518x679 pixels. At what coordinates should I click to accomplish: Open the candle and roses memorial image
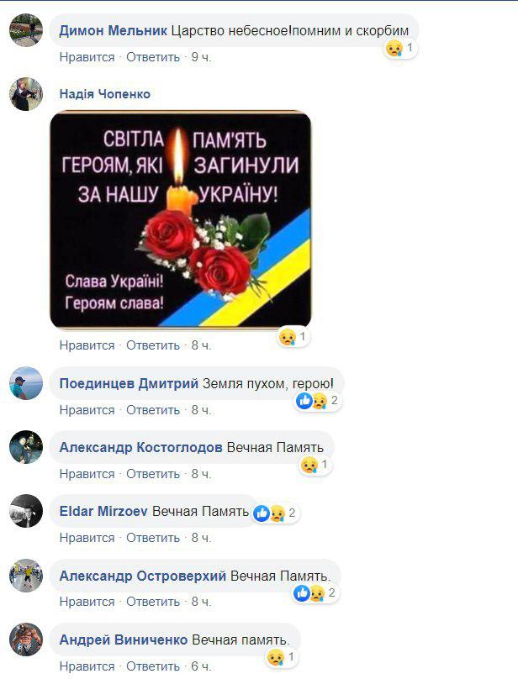(181, 220)
